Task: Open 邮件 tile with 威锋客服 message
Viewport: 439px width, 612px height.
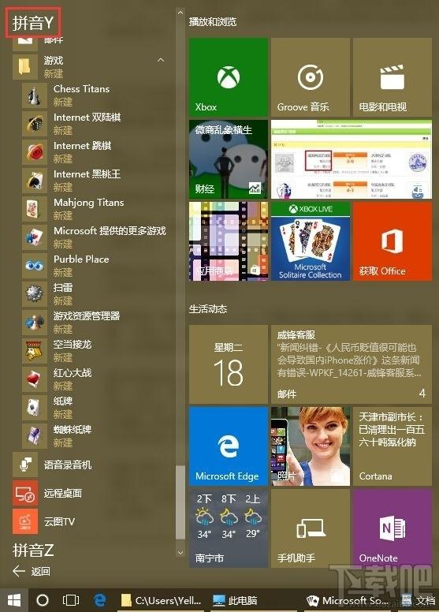Action: pos(352,364)
